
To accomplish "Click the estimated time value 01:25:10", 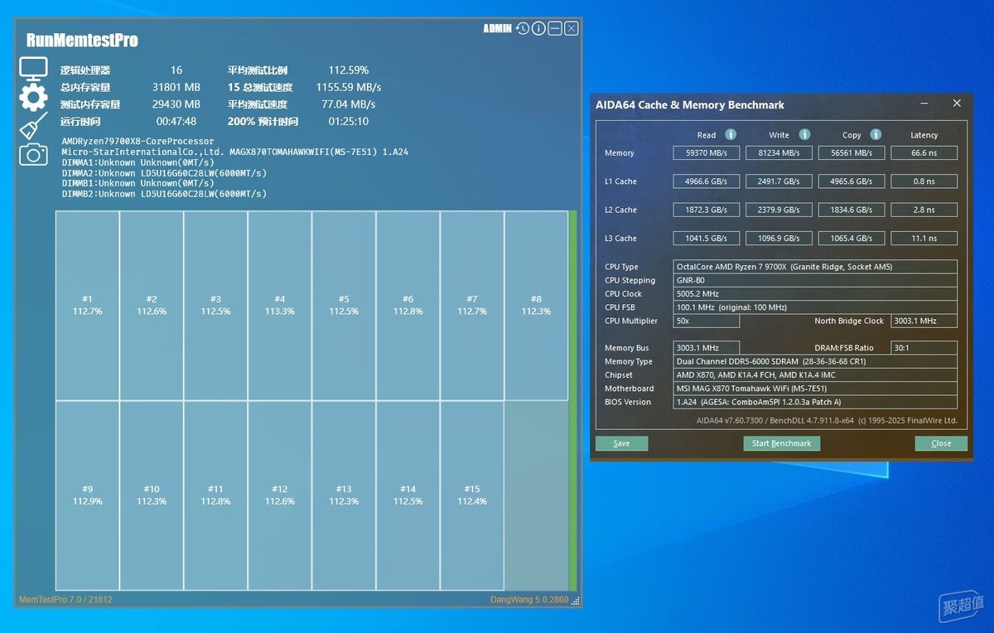I will (x=349, y=121).
